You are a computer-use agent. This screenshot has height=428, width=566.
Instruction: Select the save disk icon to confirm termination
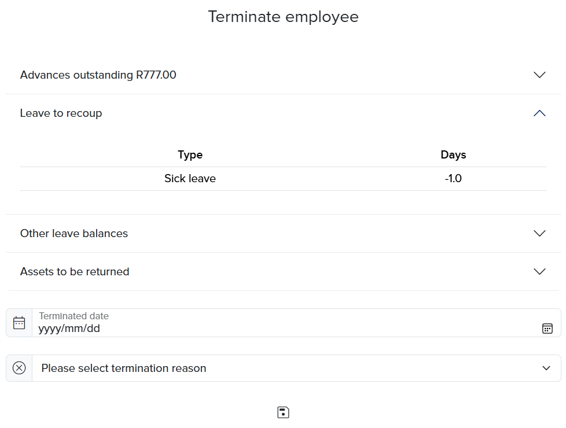[x=283, y=412]
